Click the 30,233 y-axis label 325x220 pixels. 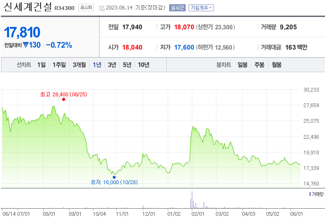pyautogui.click(x=311, y=90)
